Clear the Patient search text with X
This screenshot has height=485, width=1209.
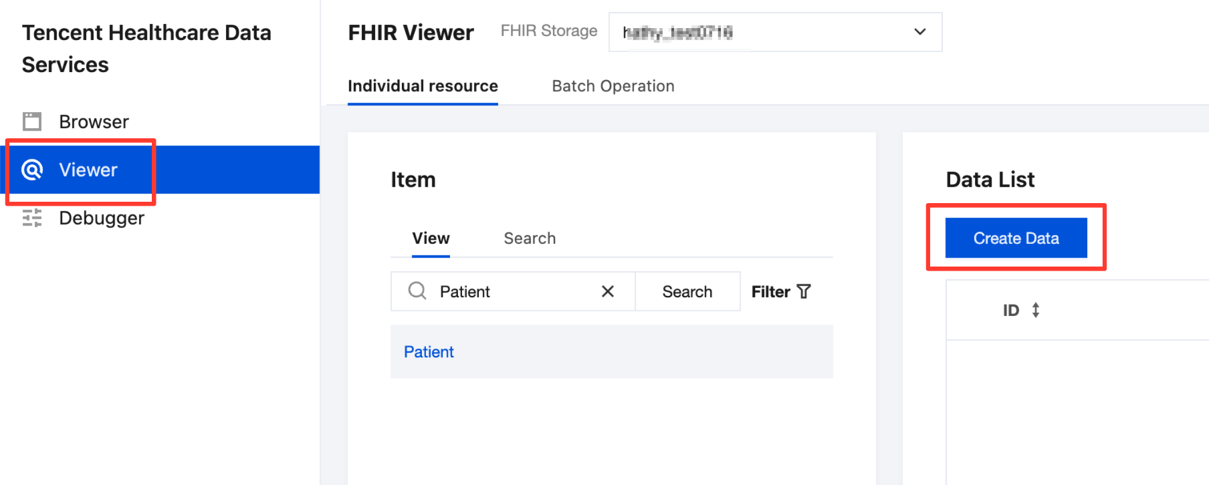point(608,291)
